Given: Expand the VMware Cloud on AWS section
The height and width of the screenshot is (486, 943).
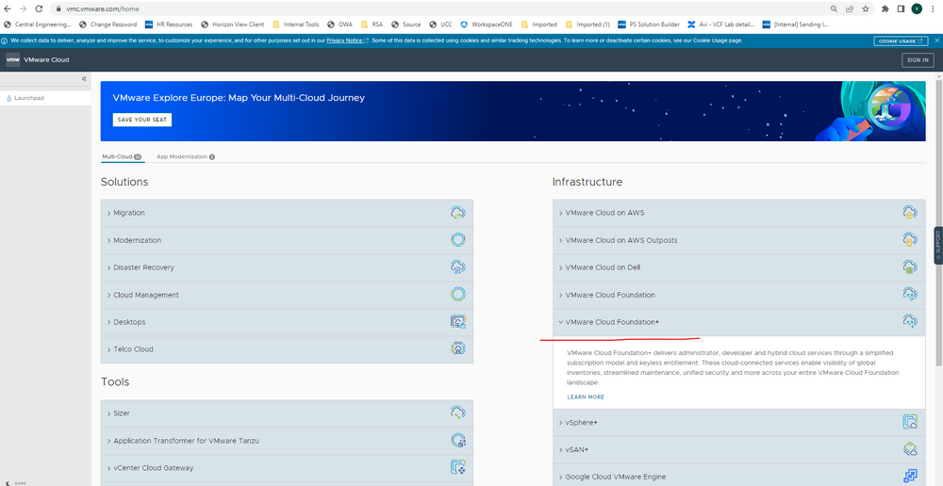Looking at the screenshot, I should pos(738,213).
